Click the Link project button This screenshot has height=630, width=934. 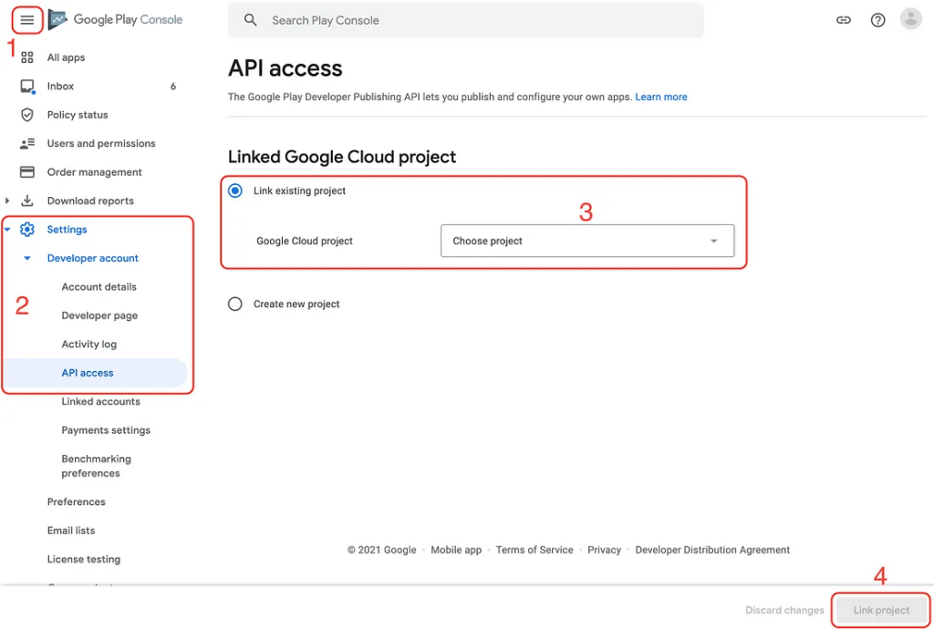[881, 610]
